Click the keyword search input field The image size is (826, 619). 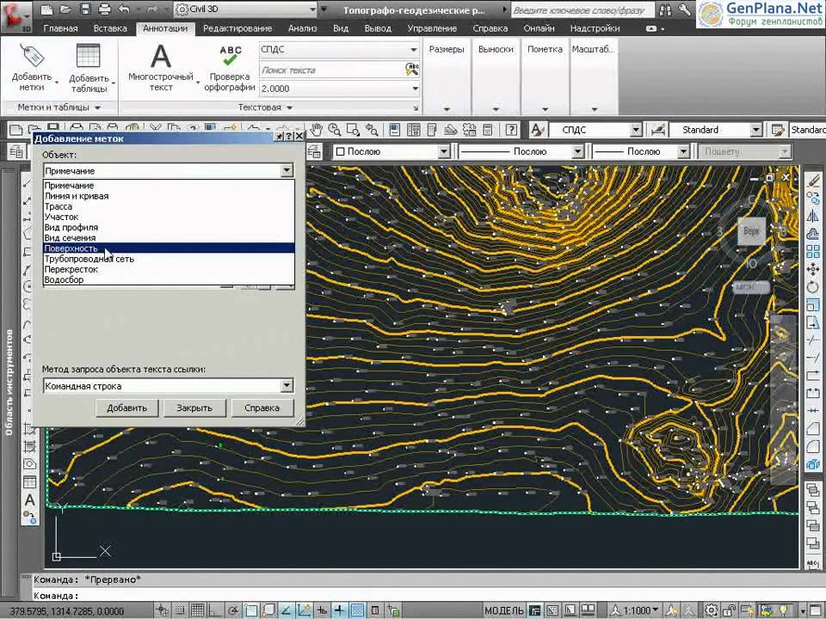pyautogui.click(x=583, y=11)
